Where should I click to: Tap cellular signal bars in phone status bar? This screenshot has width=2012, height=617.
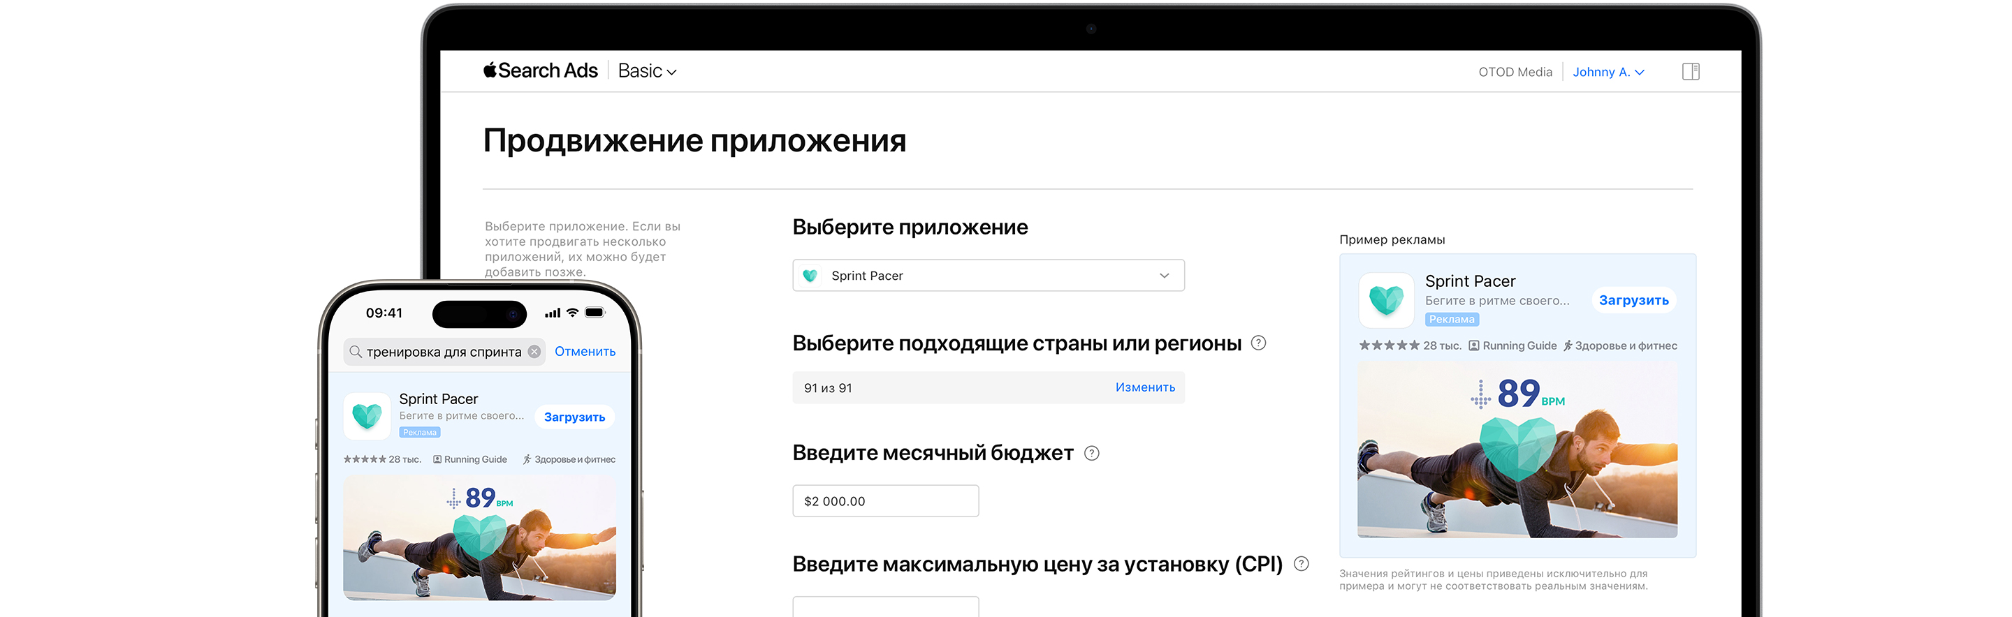552,313
